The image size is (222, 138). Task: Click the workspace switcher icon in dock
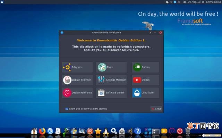(x=148, y=131)
